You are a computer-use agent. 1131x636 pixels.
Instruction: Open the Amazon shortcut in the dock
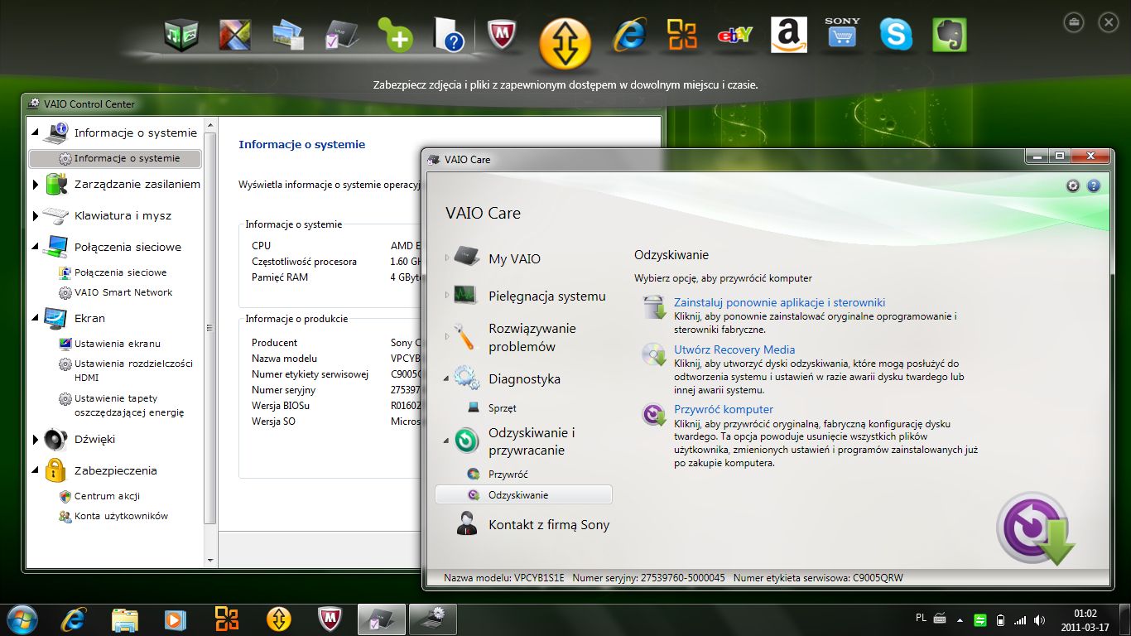pyautogui.click(x=788, y=35)
